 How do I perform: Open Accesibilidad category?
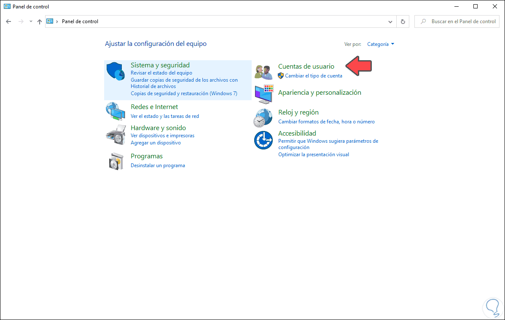297,133
